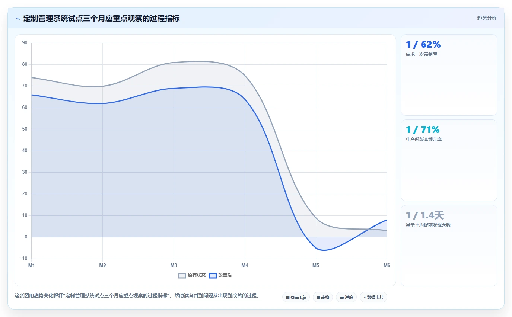Open the 异常平均提前发现天数 card
Viewport: 512px width, 317px height.
pyautogui.click(x=449, y=246)
